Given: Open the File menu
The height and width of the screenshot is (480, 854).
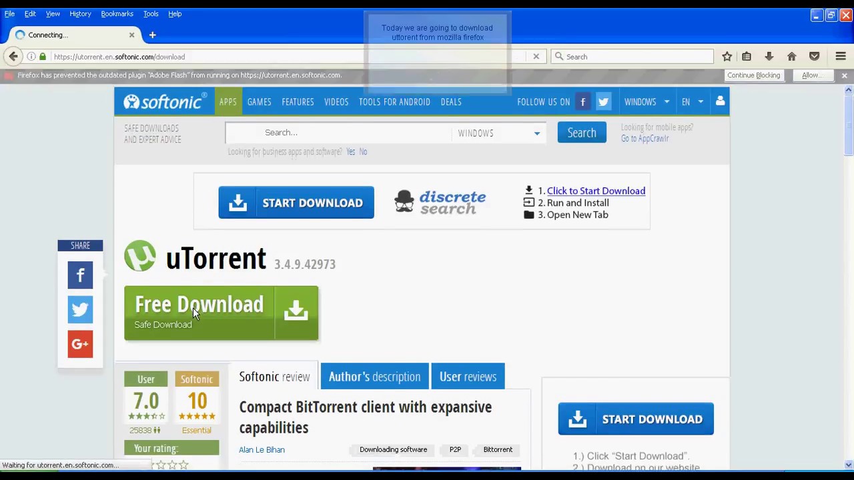Looking at the screenshot, I should pyautogui.click(x=9, y=13).
